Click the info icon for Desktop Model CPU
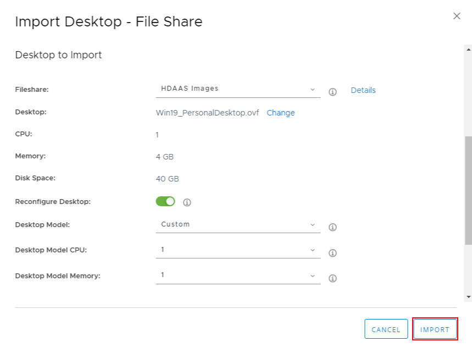 tap(332, 253)
